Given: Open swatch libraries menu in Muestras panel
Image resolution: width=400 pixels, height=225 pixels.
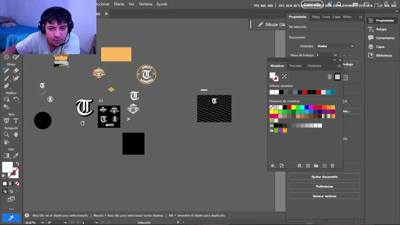Looking at the screenshot, I should (273, 166).
